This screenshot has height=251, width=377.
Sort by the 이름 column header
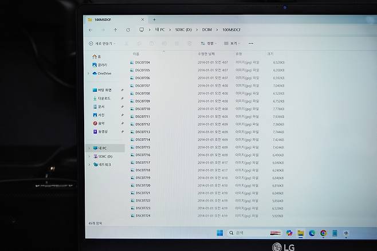[136, 54]
